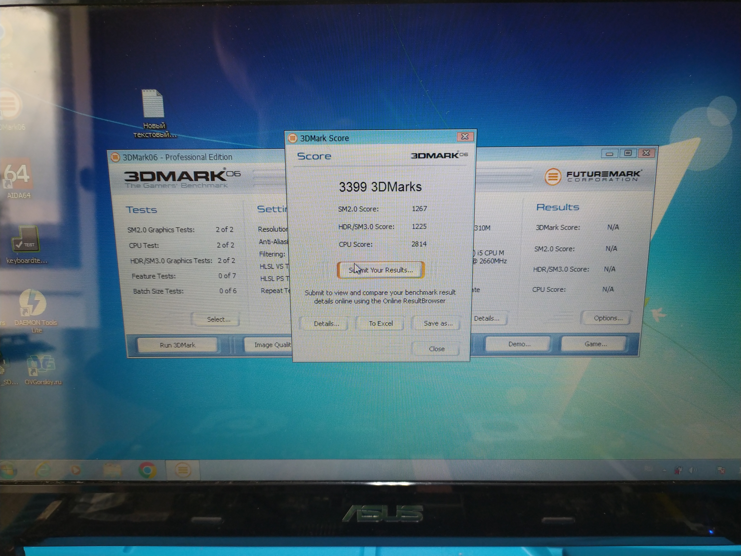Click the Demo... button
The image size is (741, 556).
coord(518,344)
